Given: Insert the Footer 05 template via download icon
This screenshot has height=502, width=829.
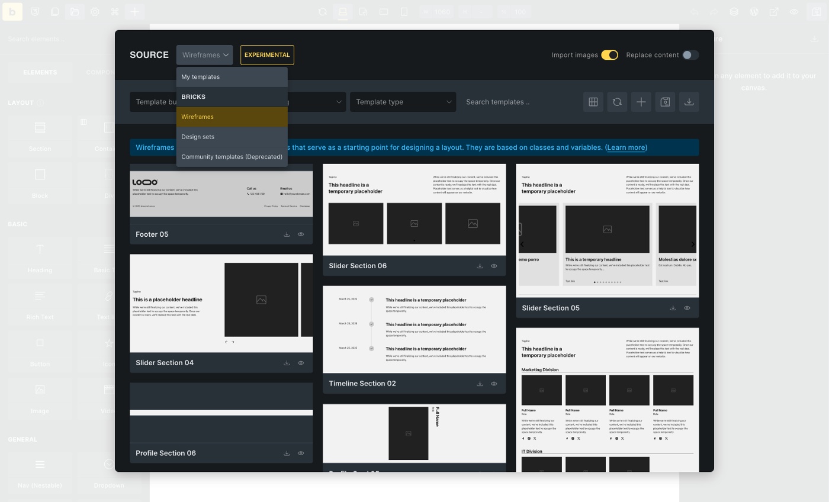Looking at the screenshot, I should tap(287, 234).
